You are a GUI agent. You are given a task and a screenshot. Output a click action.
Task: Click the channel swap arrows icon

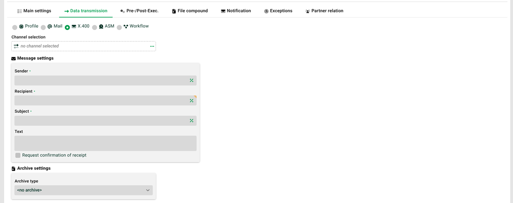point(16,46)
